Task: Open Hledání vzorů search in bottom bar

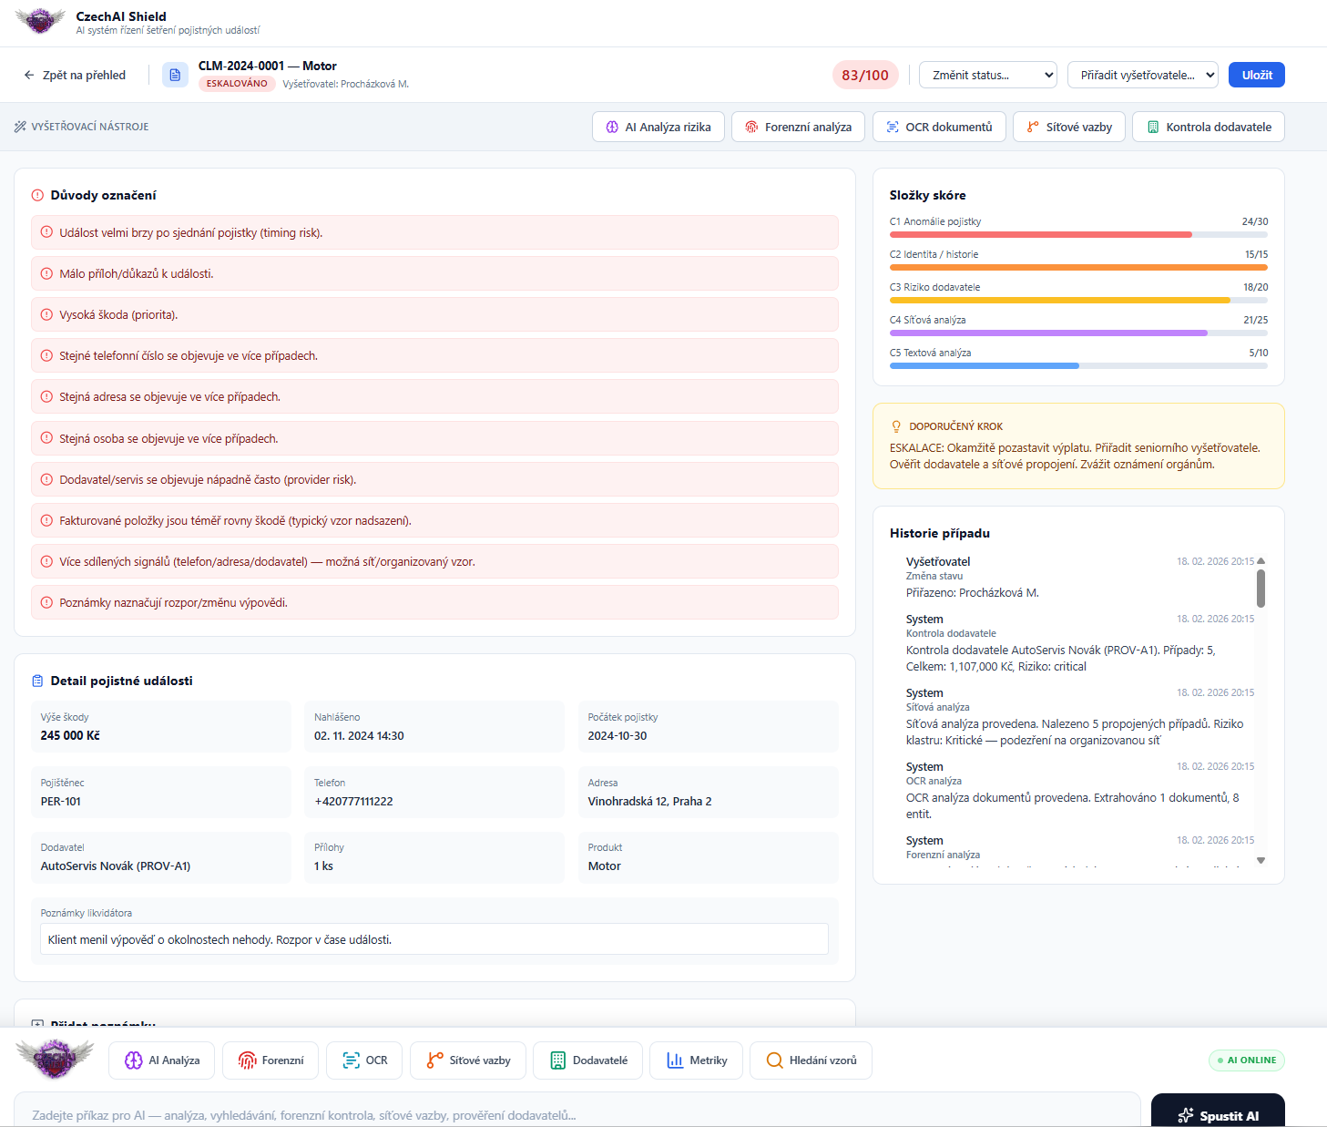Action: [811, 1060]
